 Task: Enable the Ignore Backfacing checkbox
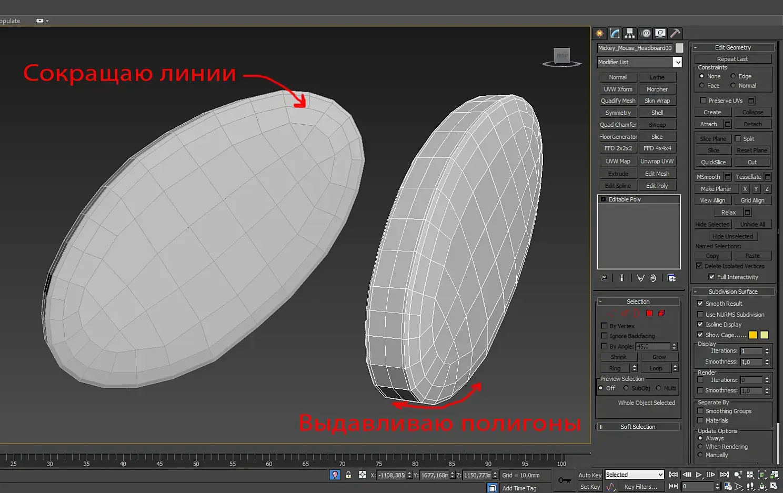[604, 336]
